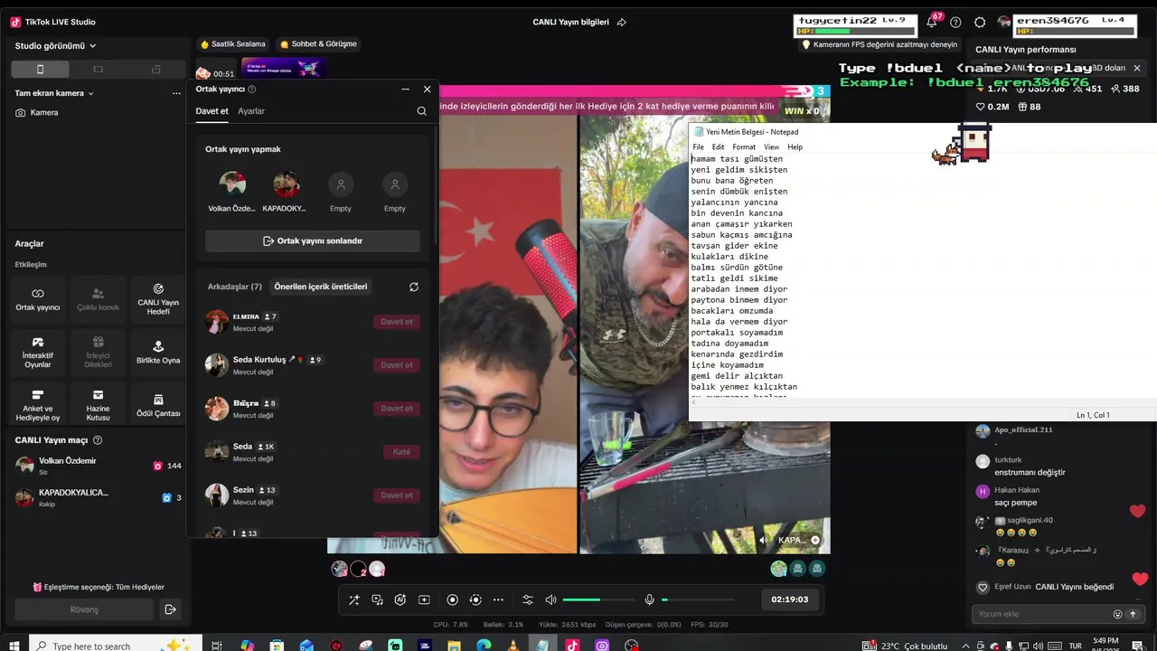Open the notifications bell
The width and height of the screenshot is (1157, 651).
point(932,22)
